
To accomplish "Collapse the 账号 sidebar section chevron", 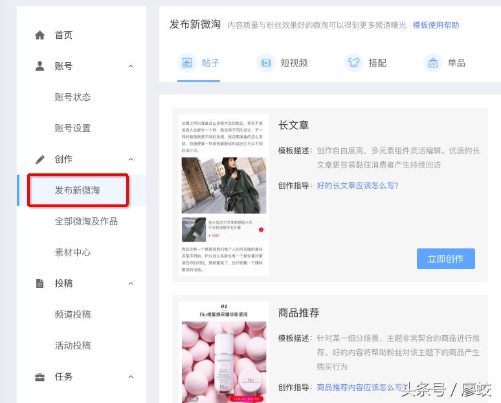I will click(131, 66).
